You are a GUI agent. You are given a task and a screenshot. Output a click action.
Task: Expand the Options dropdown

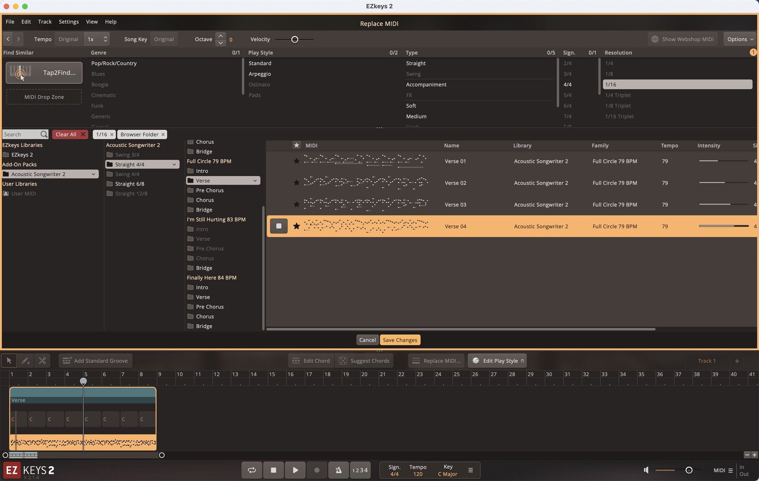click(x=740, y=39)
